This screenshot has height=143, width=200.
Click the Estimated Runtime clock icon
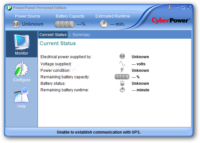click(x=104, y=24)
